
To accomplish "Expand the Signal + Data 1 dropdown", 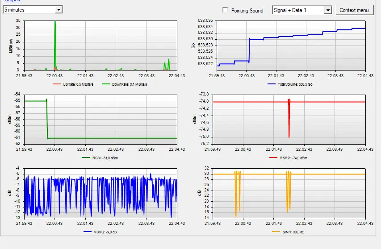I will [x=328, y=10].
